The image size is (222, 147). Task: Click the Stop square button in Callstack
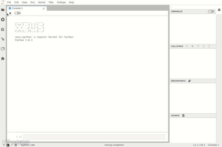pyautogui.click(x=193, y=46)
